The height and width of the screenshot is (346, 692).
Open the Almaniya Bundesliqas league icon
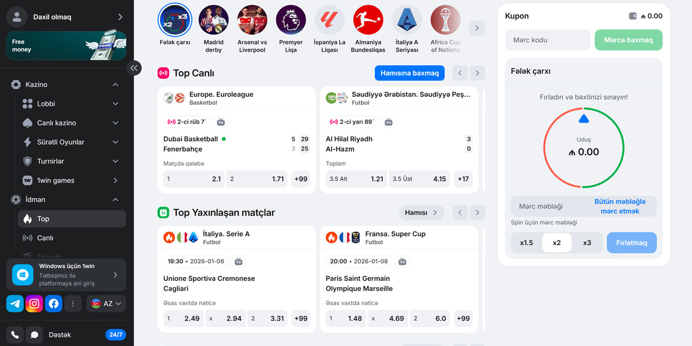point(368,20)
